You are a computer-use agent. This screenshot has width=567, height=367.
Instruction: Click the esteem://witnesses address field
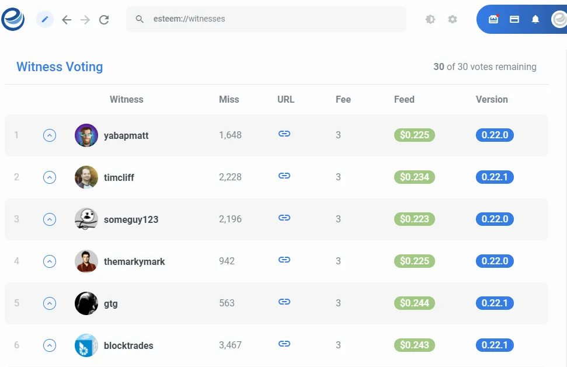pos(266,19)
